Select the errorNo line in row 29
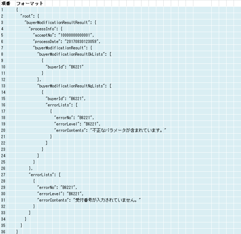The width and height of the screenshot is (241, 234). tap(57, 187)
